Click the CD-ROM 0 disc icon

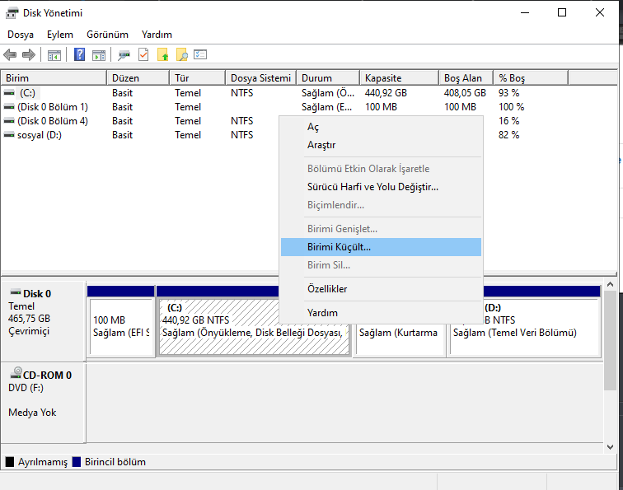[x=16, y=373]
